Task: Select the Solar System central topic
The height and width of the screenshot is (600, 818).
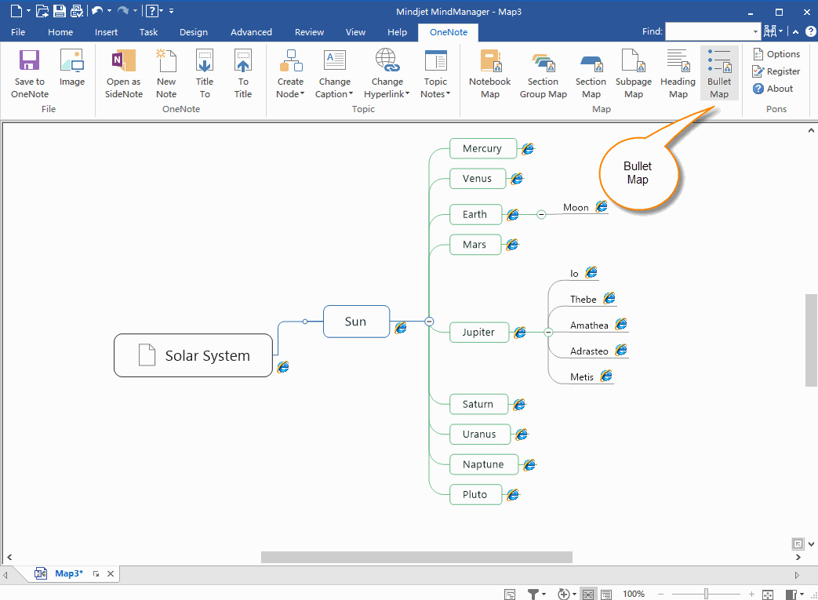Action: 193,355
